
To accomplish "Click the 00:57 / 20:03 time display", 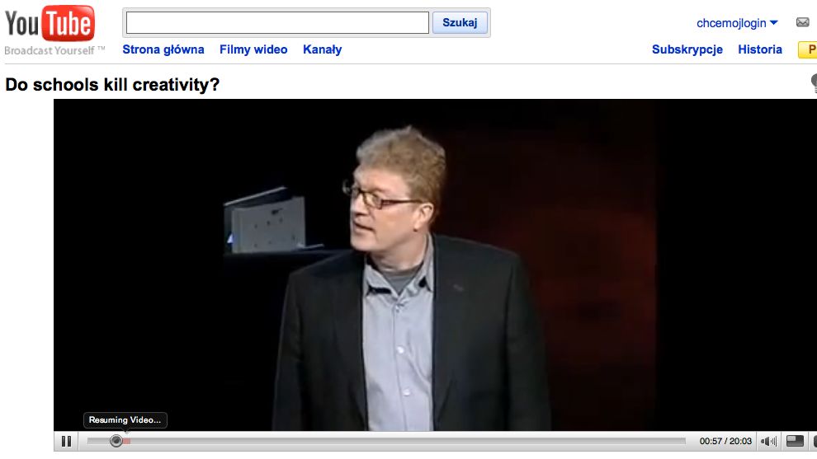I will [x=725, y=442].
